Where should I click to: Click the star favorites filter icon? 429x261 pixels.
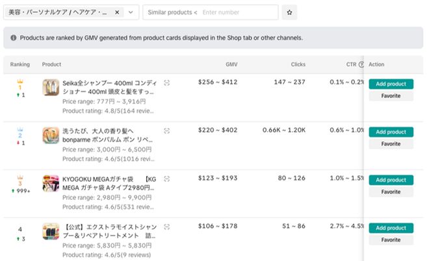pyautogui.click(x=289, y=12)
